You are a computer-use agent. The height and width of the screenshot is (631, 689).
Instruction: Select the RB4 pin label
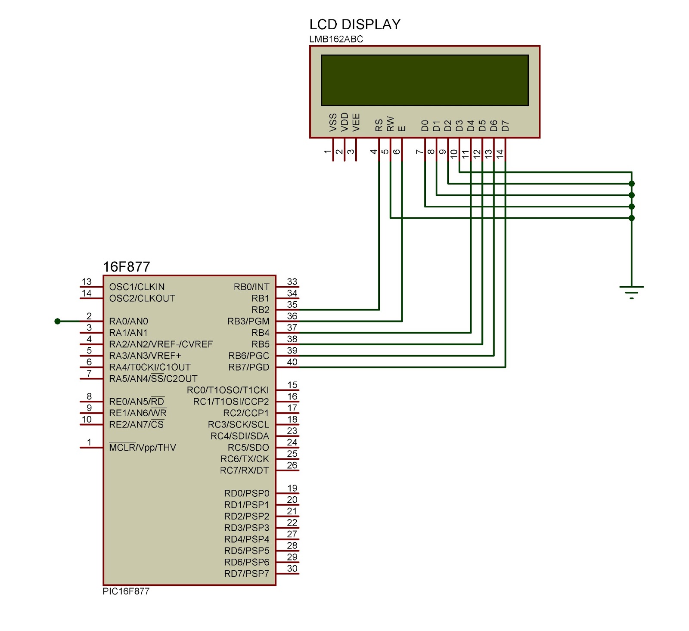tap(261, 333)
